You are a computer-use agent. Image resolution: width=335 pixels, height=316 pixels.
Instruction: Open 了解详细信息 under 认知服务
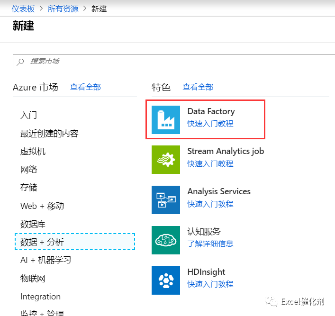[210, 244]
